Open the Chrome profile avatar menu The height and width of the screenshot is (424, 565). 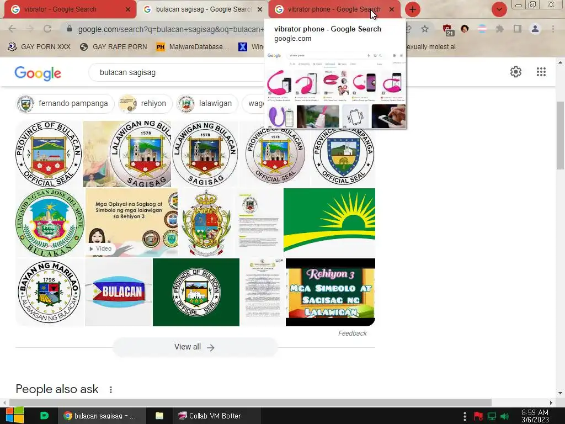[x=535, y=29]
